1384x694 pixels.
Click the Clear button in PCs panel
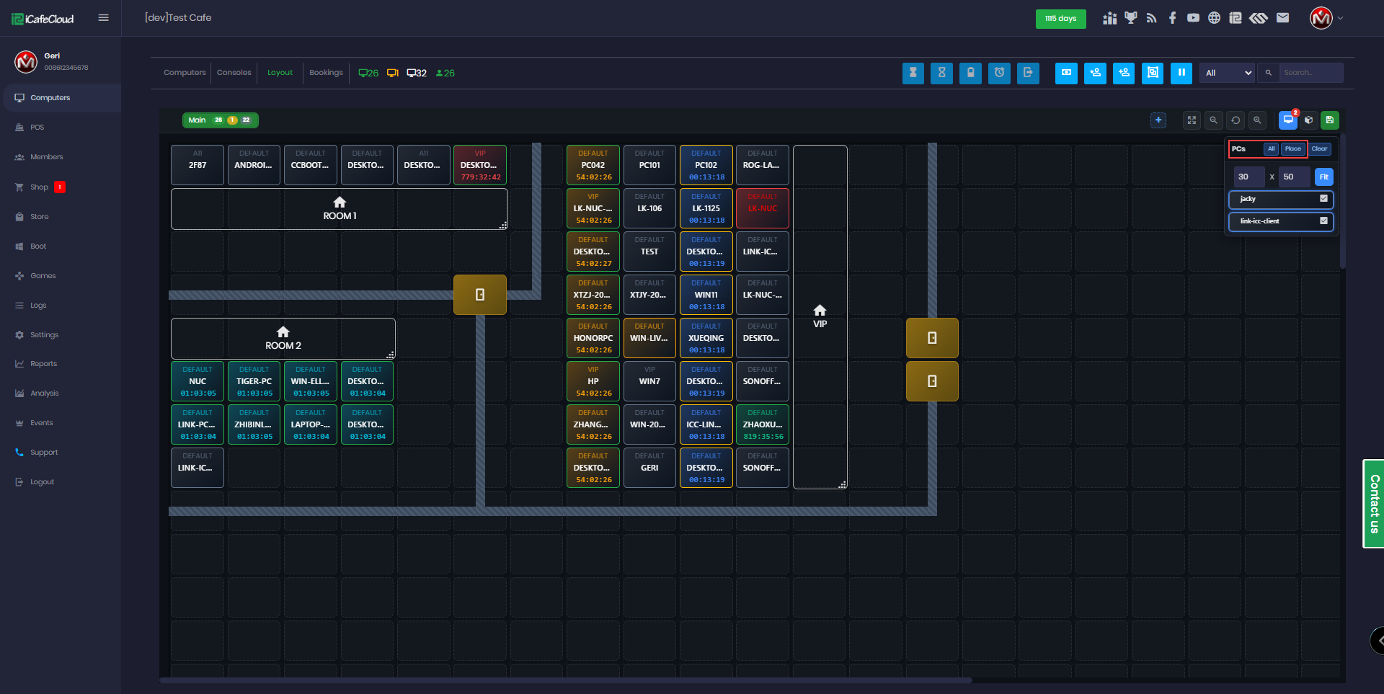point(1319,149)
